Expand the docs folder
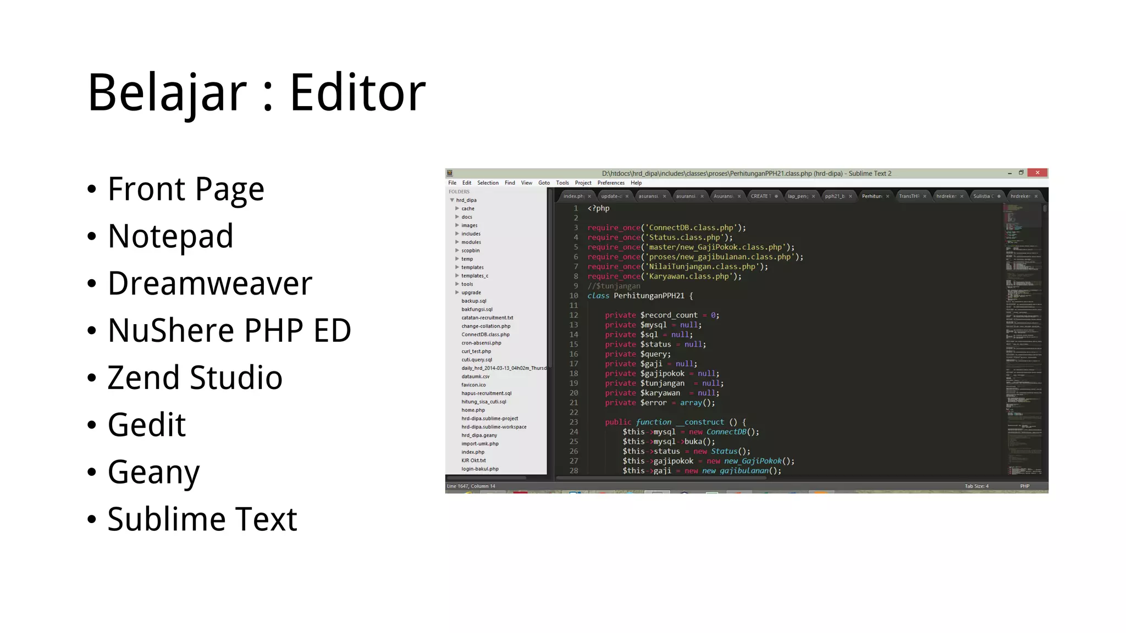1126x633 pixels. point(457,217)
